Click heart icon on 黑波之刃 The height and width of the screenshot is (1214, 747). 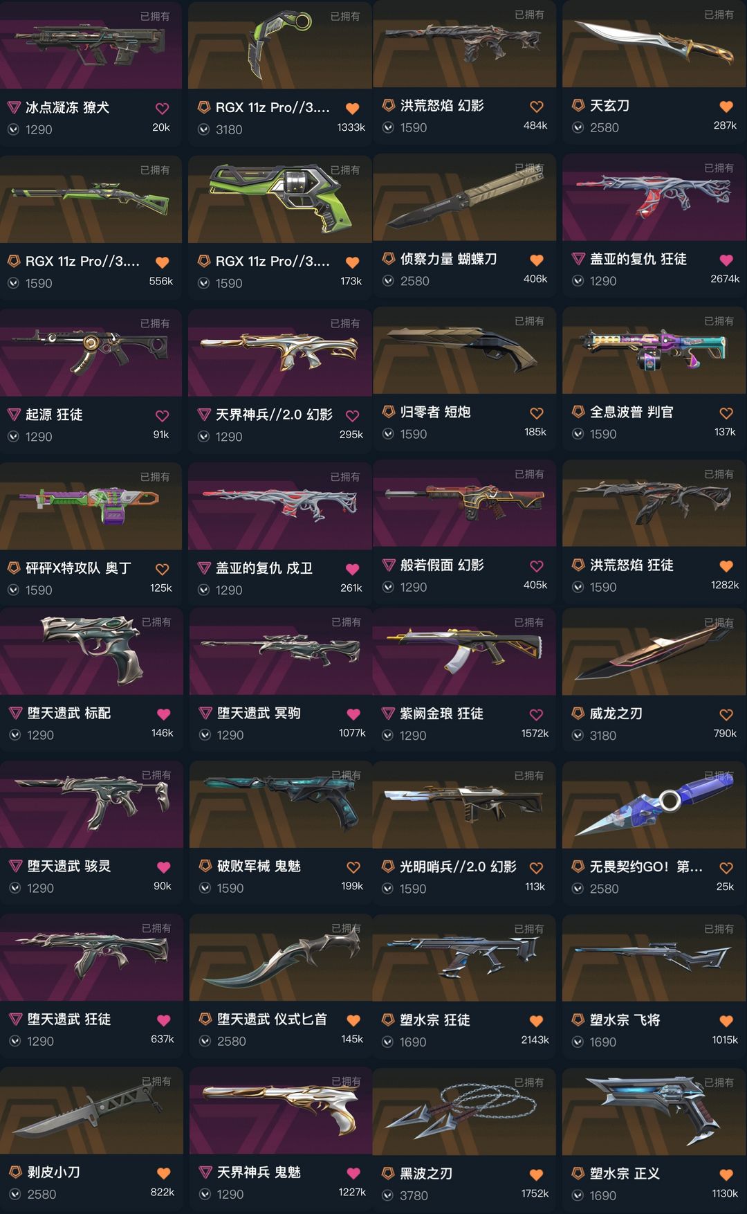coord(536,1175)
